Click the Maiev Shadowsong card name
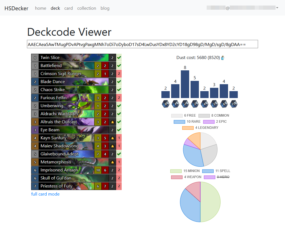 pos(59,146)
